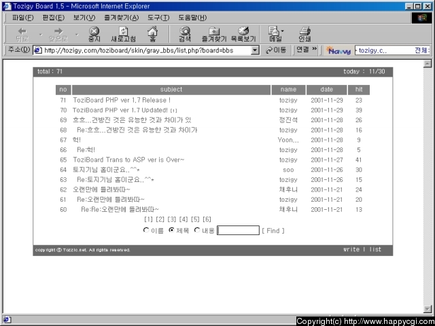Open post 'ToziBoard PHP ver 1.7 Release !'
The width and height of the screenshot is (435, 326).
click(x=122, y=100)
